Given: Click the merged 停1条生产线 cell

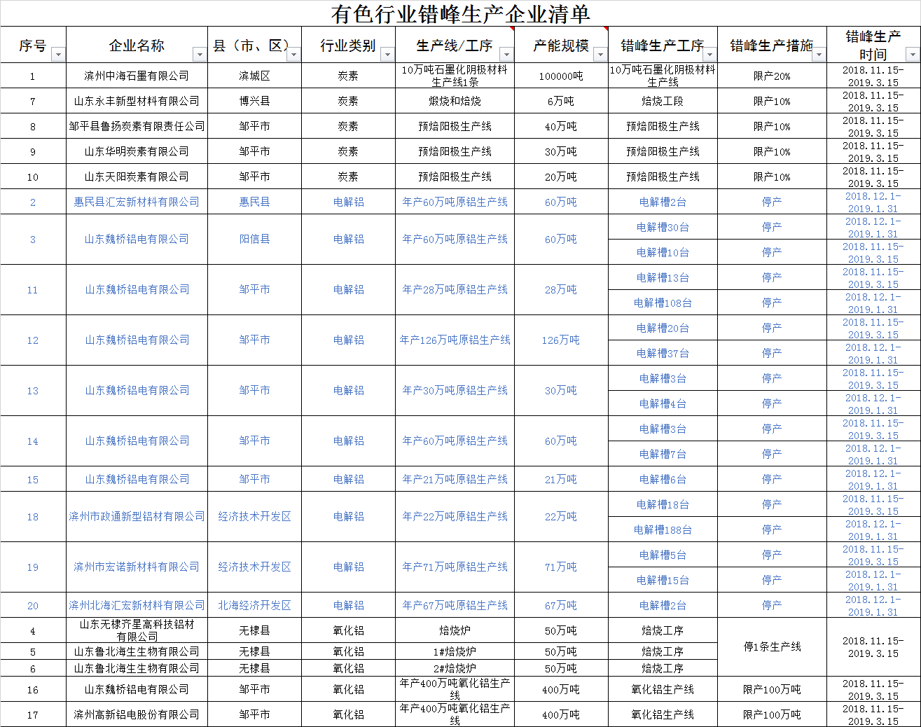Looking at the screenshot, I should pyautogui.click(x=772, y=646).
